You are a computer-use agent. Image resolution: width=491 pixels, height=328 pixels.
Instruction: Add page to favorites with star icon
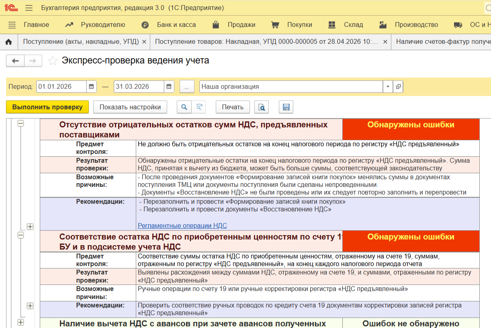click(x=53, y=61)
